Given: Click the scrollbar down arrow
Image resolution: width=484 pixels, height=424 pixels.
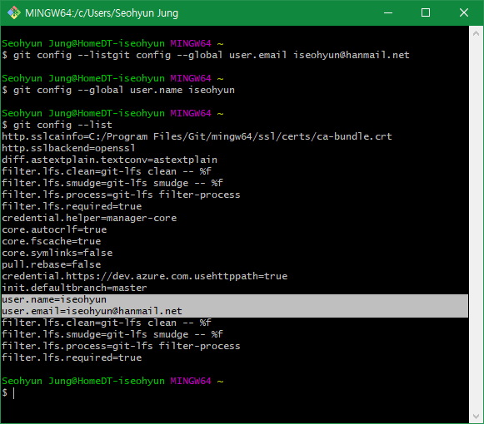Looking at the screenshot, I should 476,417.
